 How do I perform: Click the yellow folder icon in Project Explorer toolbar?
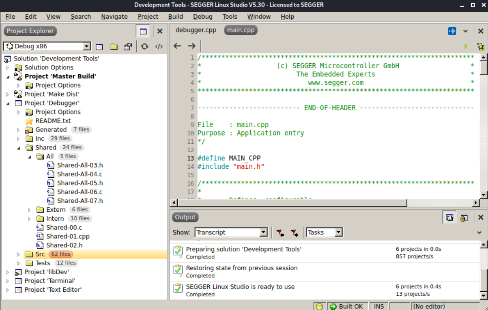114,47
